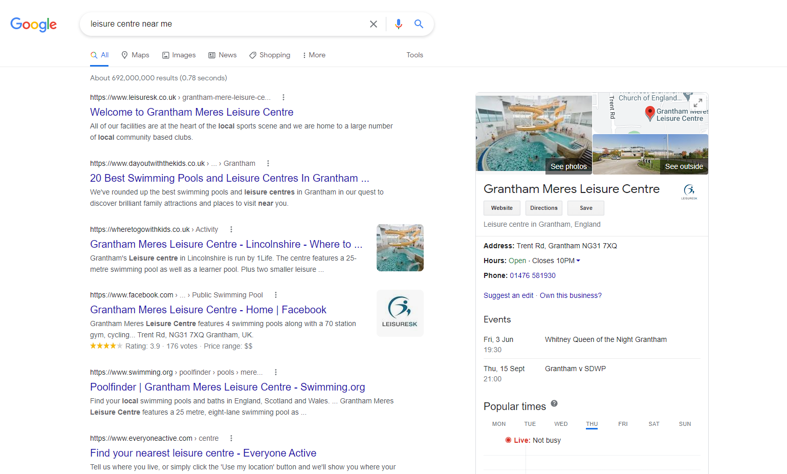The width and height of the screenshot is (787, 474).
Task: Open the See outside street view
Action: 650,155
